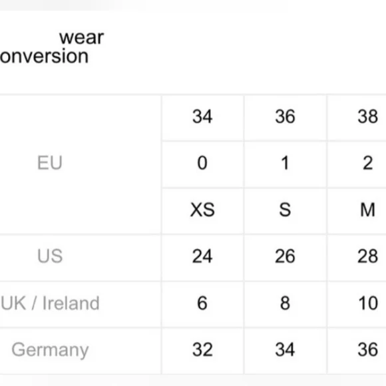Click UK size 8 cell
Screen dimensions: 386x386
pos(285,303)
